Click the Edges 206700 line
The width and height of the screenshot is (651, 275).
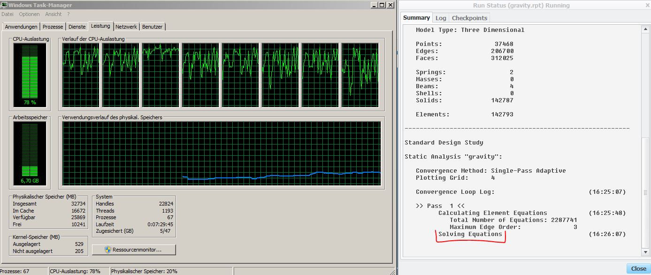click(x=464, y=51)
